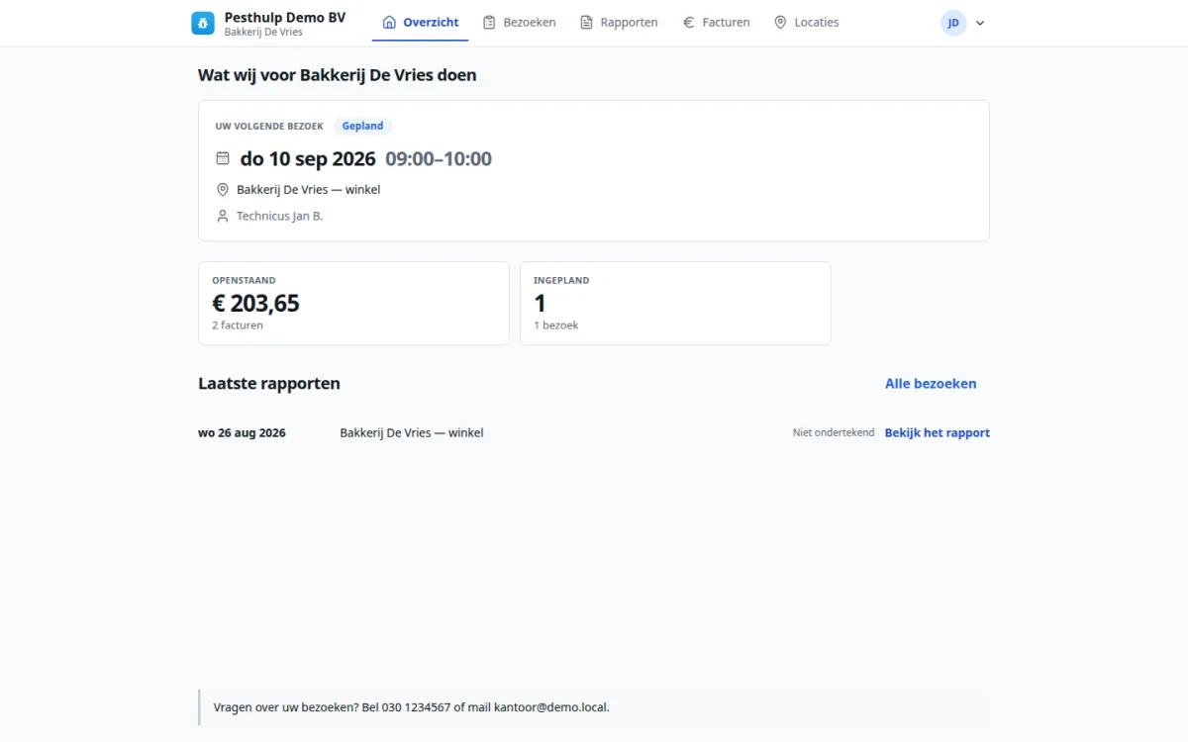Open the JD user avatar menu
1188x742 pixels.
[953, 23]
